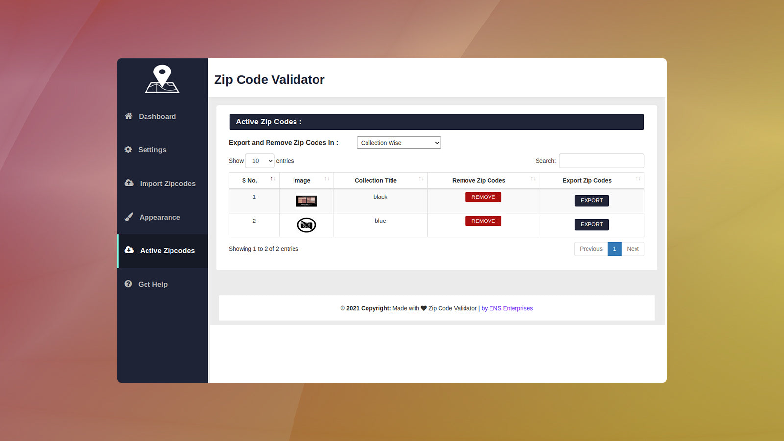Select page 1 in pagination
Viewport: 784px width, 441px height.
pos(614,249)
